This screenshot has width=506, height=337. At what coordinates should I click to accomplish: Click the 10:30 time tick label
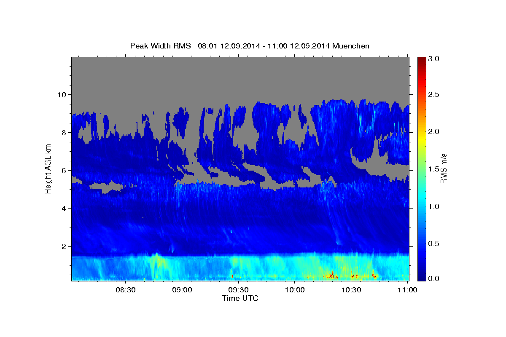351,290
